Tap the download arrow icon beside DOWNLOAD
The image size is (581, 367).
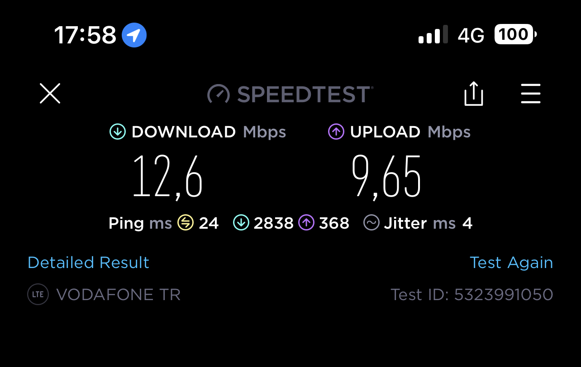click(118, 132)
